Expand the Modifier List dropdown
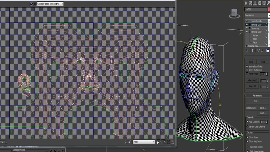 click(x=256, y=16)
